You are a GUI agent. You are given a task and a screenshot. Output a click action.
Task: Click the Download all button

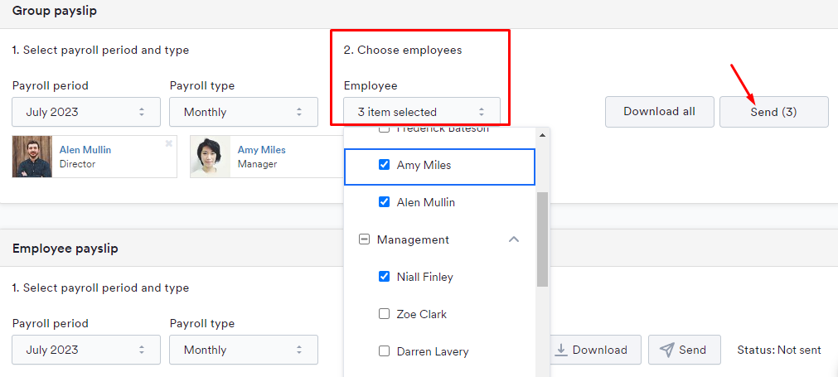[659, 112]
